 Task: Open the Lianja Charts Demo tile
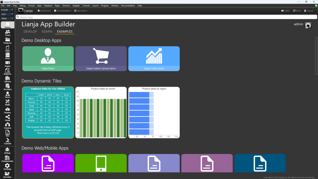click(154, 59)
